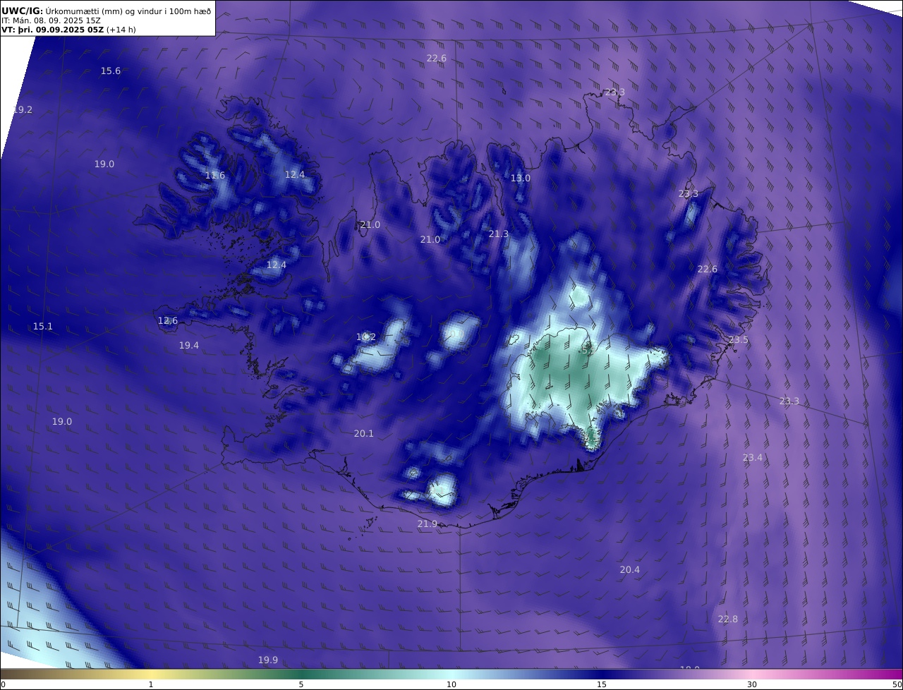Select the colorbar tick label 5
The image size is (903, 690).
[301, 684]
